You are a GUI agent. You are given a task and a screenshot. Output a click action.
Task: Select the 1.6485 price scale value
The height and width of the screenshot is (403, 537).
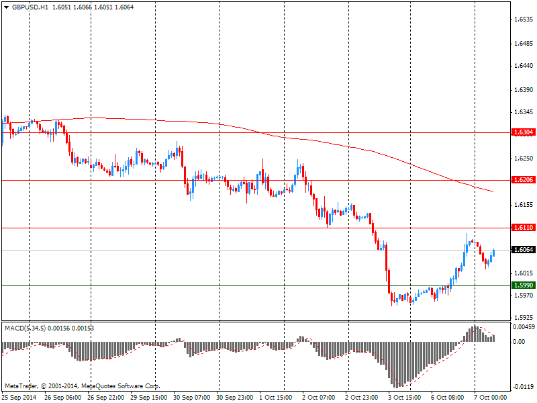click(x=524, y=44)
